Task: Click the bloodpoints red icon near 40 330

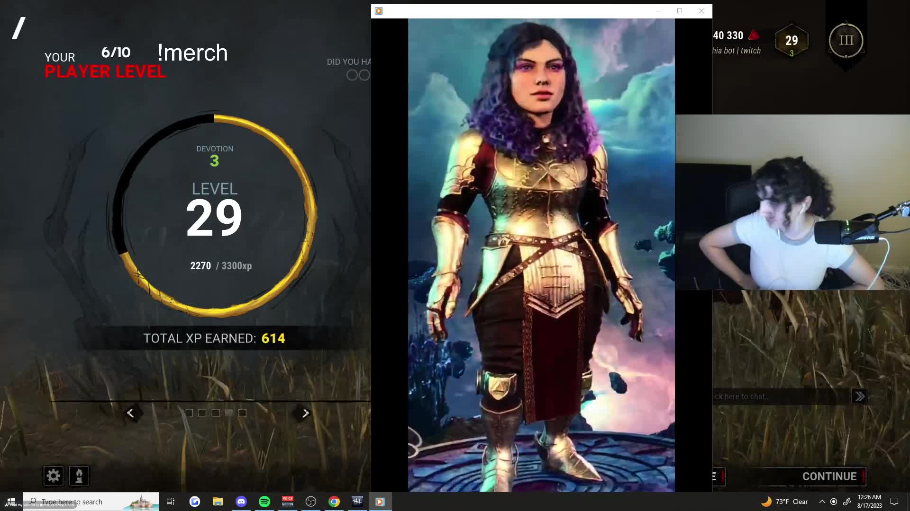Action: (x=754, y=35)
